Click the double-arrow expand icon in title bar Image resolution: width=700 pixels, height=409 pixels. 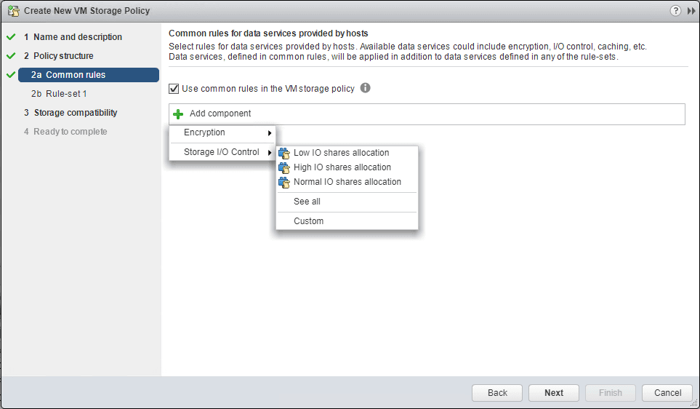(691, 11)
